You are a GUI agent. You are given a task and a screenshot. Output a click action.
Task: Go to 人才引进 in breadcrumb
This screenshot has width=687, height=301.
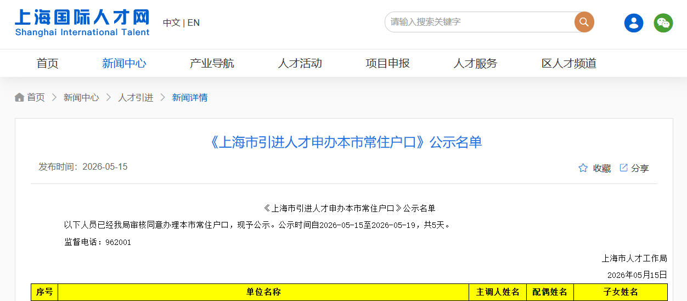pos(136,97)
